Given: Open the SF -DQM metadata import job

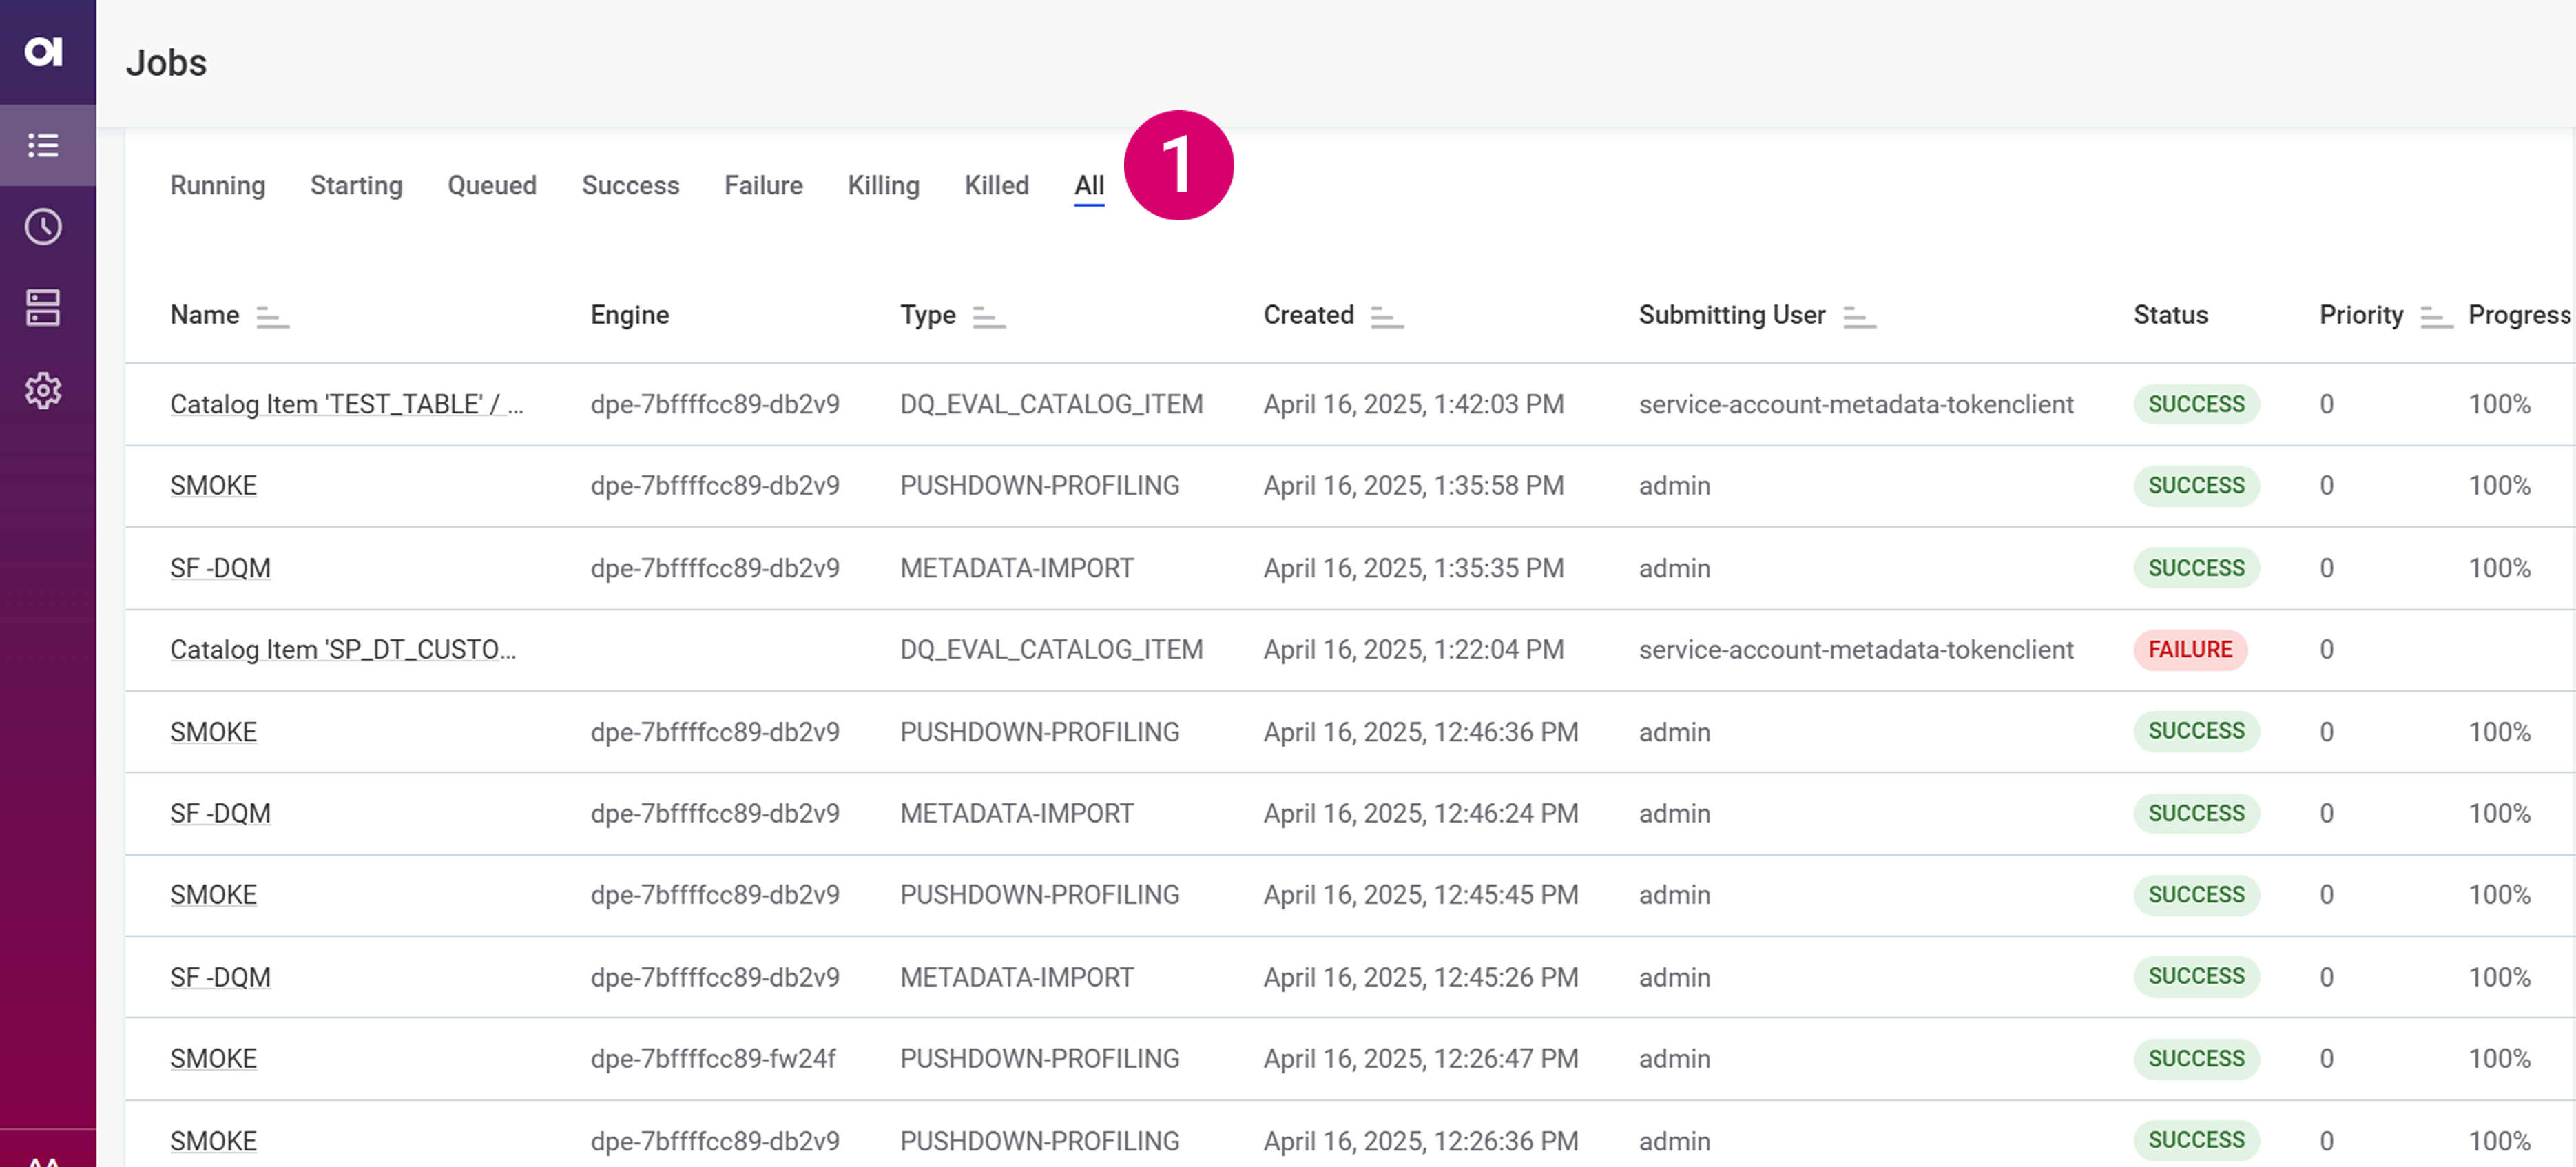Looking at the screenshot, I should [220, 567].
